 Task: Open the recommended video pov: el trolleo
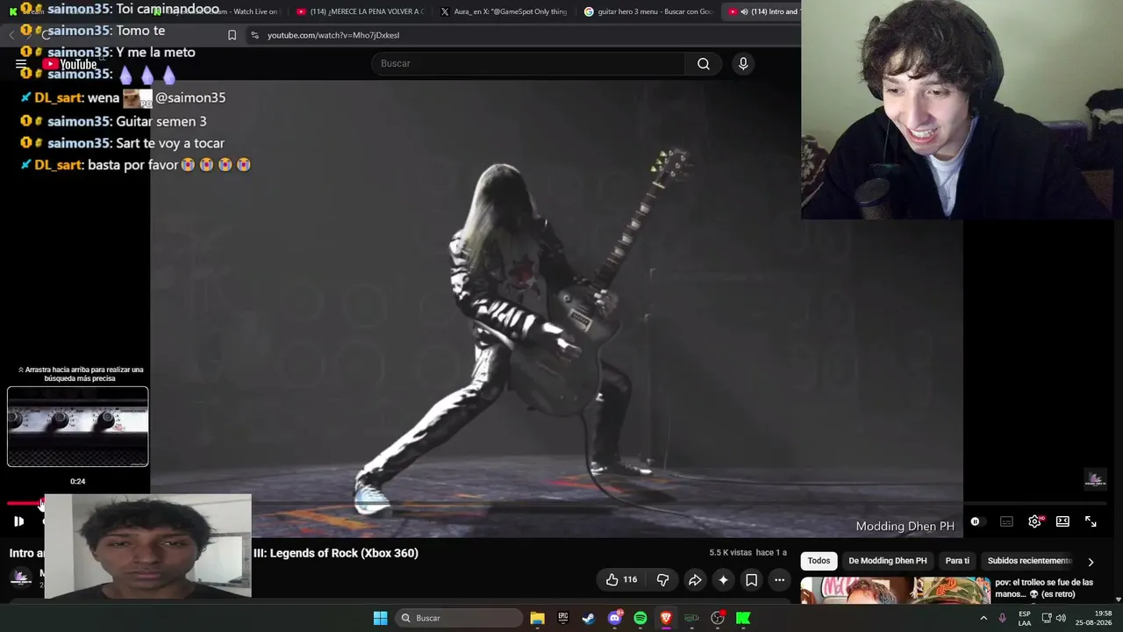coord(1044,588)
